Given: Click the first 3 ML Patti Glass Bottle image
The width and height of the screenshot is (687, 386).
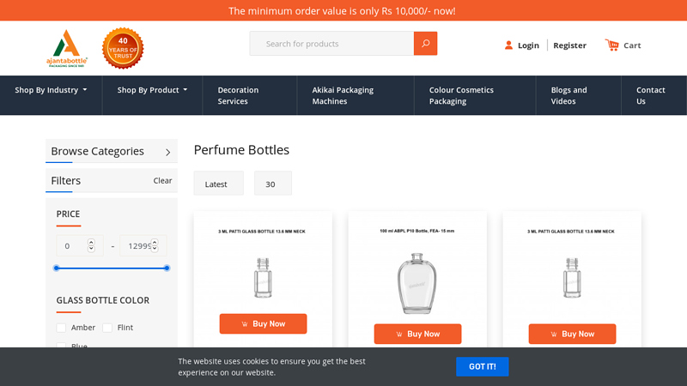Looking at the screenshot, I should 263,278.
